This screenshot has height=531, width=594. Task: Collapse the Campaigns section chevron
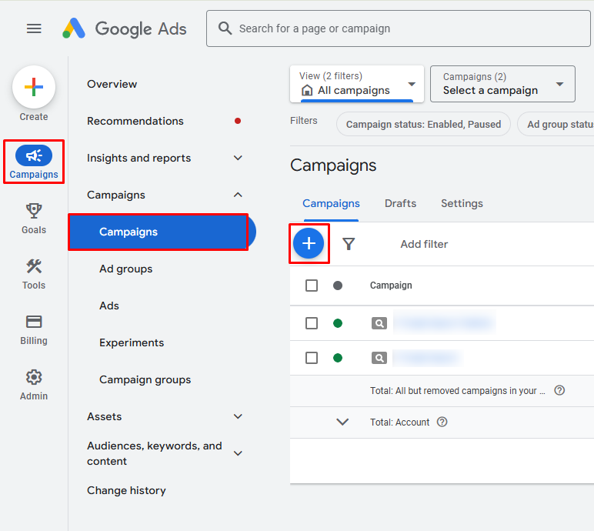coord(238,195)
